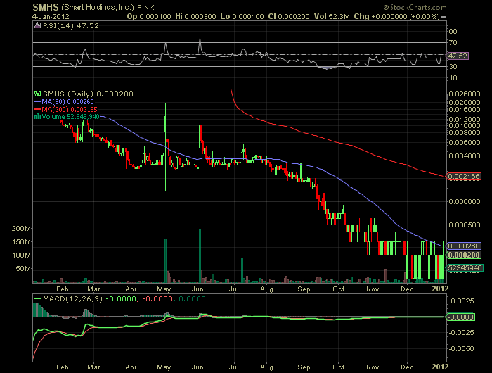Click the SMHS ticker symbol in title
The width and height of the screenshot is (492, 373).
pyautogui.click(x=46, y=7)
